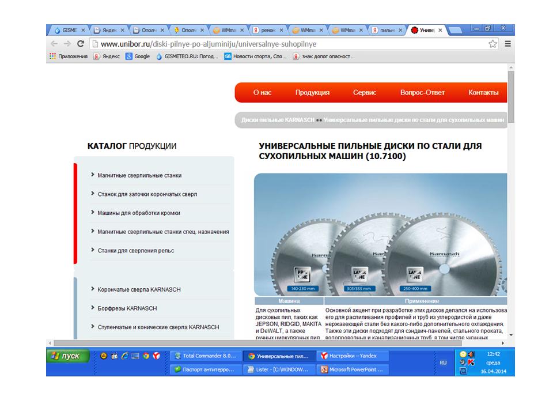The width and height of the screenshot is (553, 415).
Task: Click the page heading about сухопильных машин
Action: coord(370,151)
